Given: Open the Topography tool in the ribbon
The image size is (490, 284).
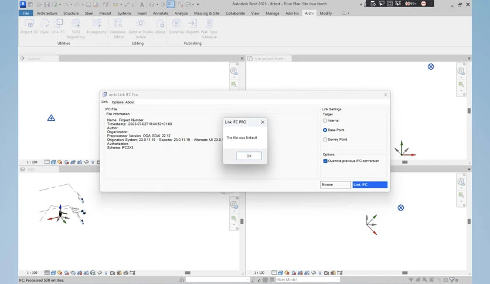Looking at the screenshot, I should click(97, 26).
